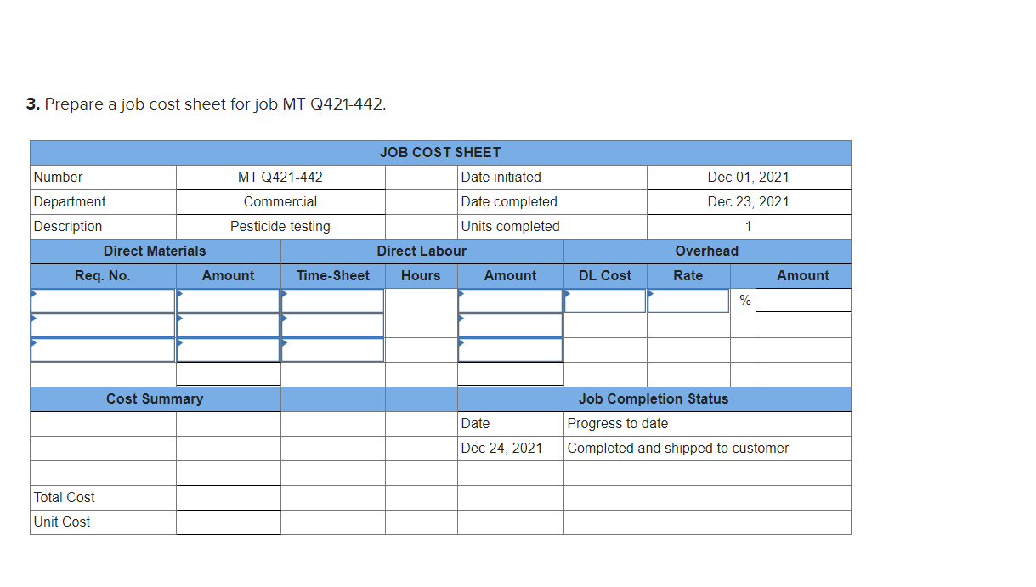Click the Direct Materials total cell
This screenshot has height=587, width=1036.
click(229, 375)
